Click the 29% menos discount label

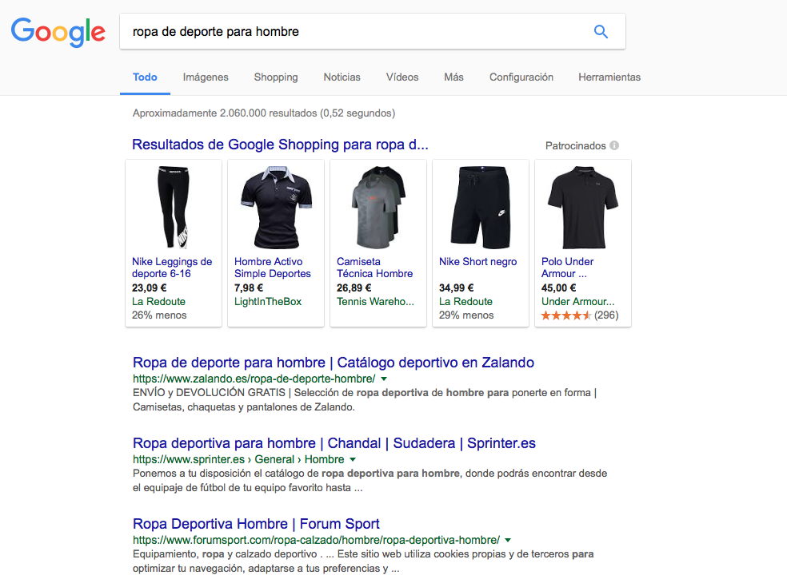tap(466, 315)
